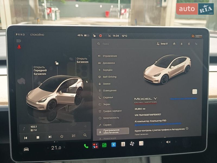Tap the connectivity status icon near clock
Viewport: 217px width, 163px height.
coord(109,36)
